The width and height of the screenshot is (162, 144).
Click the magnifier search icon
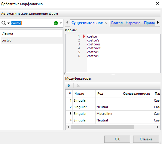point(4,23)
